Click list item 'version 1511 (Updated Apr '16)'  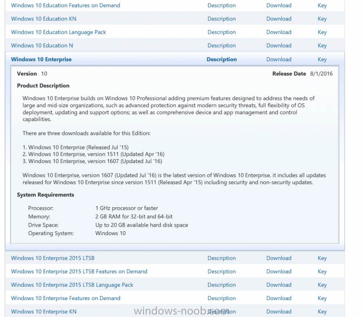(94, 154)
